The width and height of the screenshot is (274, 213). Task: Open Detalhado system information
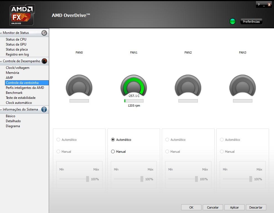click(x=13, y=121)
